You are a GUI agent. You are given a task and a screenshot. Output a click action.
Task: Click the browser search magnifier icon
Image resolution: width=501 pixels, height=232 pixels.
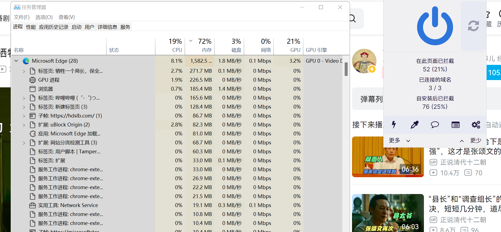pos(353,18)
